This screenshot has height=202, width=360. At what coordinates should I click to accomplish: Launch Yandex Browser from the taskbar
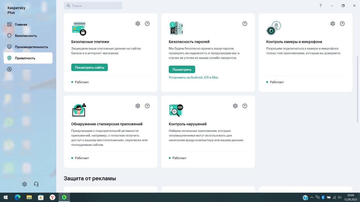point(52,198)
